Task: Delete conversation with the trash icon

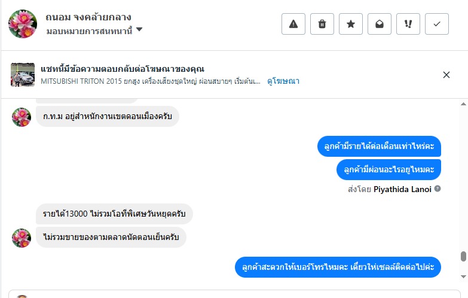Action: (x=322, y=24)
